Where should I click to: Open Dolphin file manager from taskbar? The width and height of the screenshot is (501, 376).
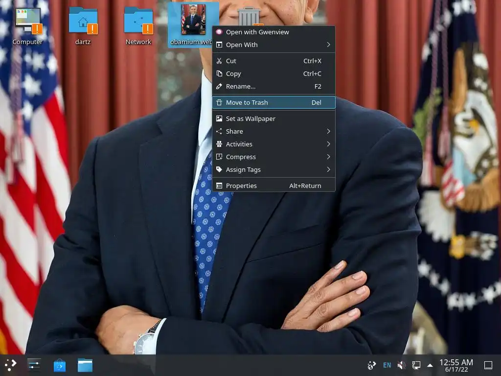(x=85, y=365)
